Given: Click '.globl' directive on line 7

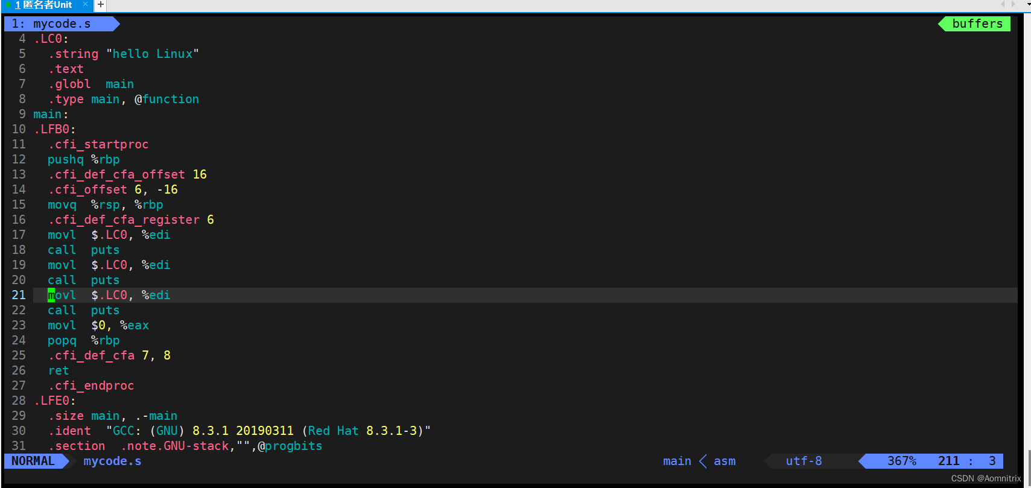Looking at the screenshot, I should (x=69, y=84).
